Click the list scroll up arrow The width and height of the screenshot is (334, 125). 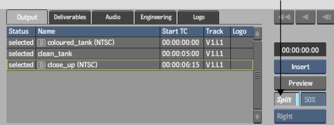pyautogui.click(x=257, y=34)
